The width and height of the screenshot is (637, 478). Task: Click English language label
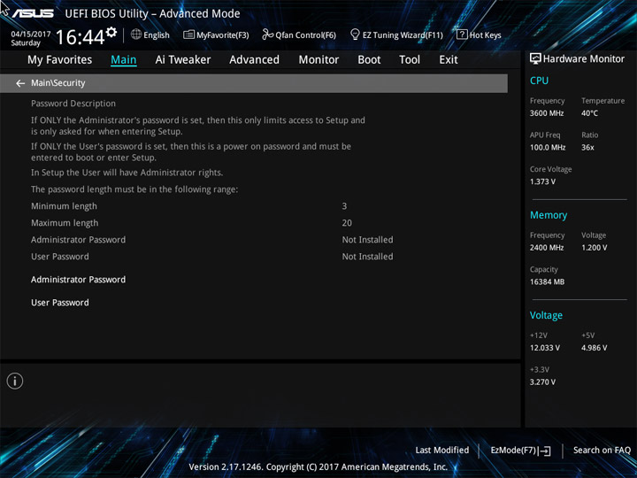(x=157, y=35)
